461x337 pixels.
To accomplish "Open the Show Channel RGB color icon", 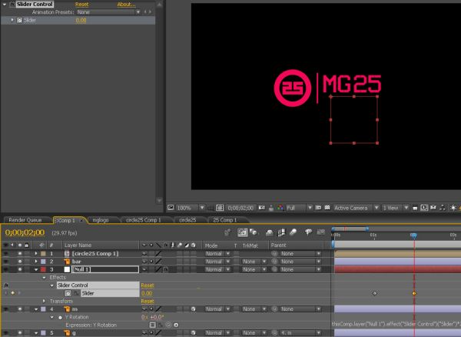I will [x=280, y=208].
